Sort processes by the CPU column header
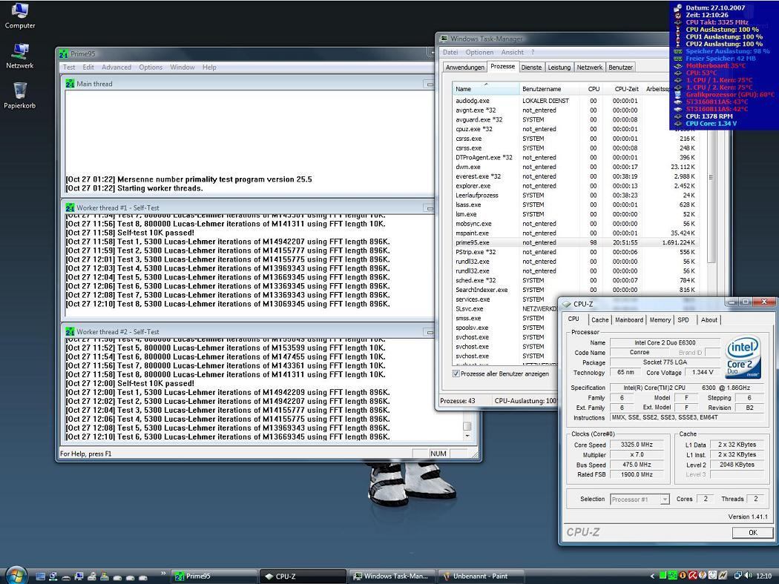779x584 pixels. coord(592,89)
